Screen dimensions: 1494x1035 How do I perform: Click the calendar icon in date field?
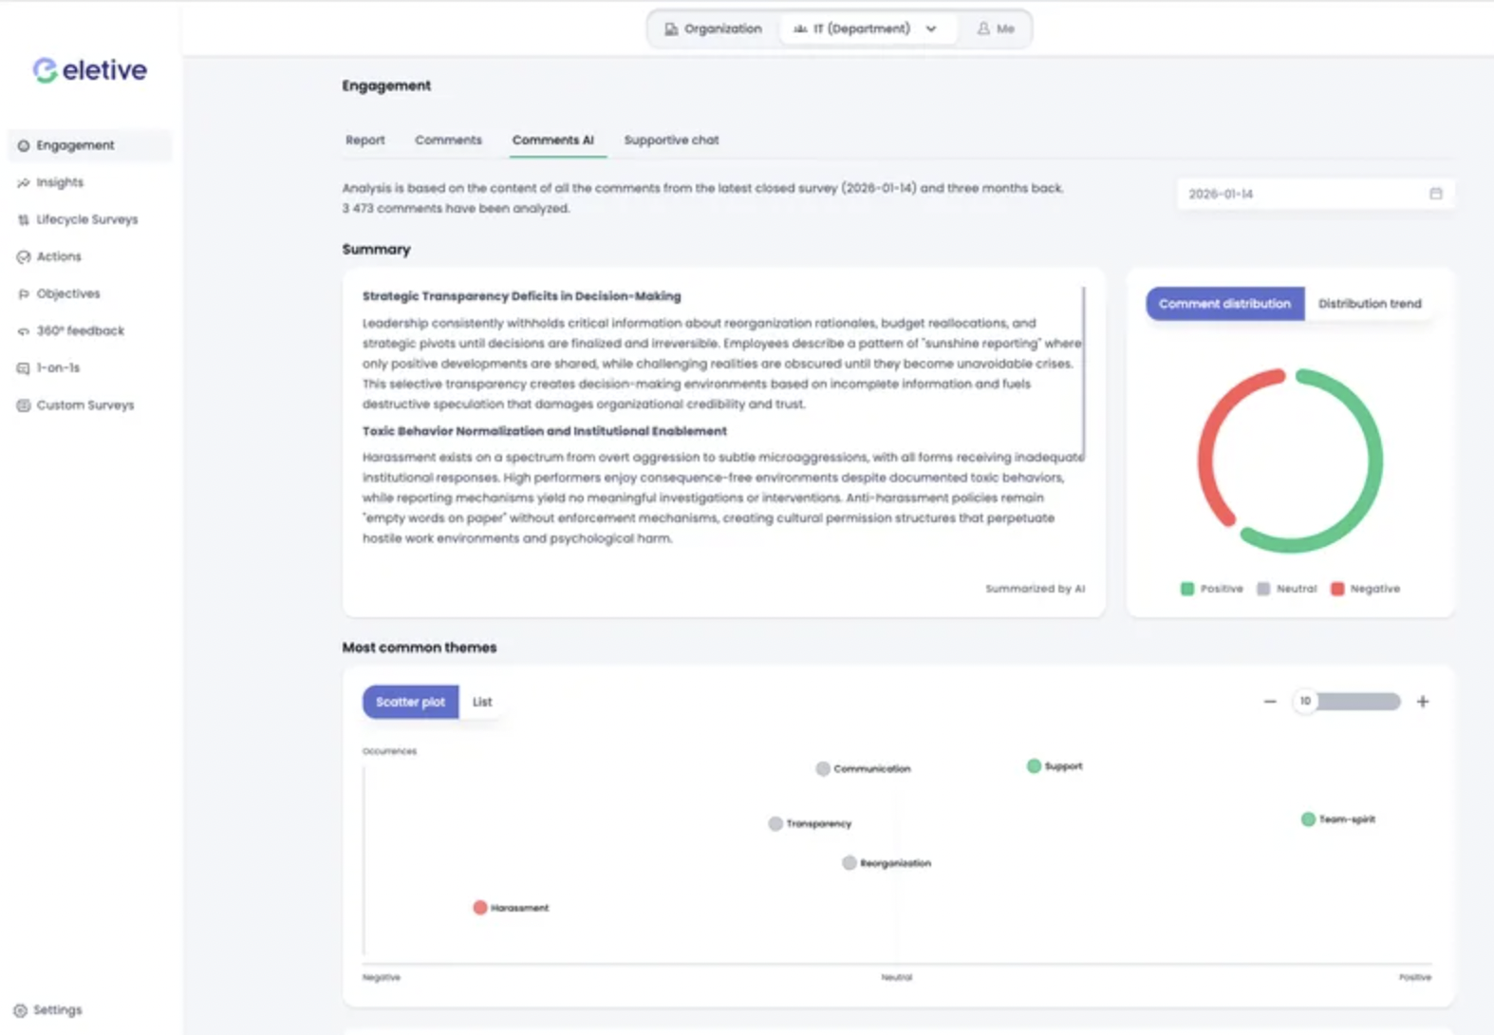click(x=1435, y=194)
